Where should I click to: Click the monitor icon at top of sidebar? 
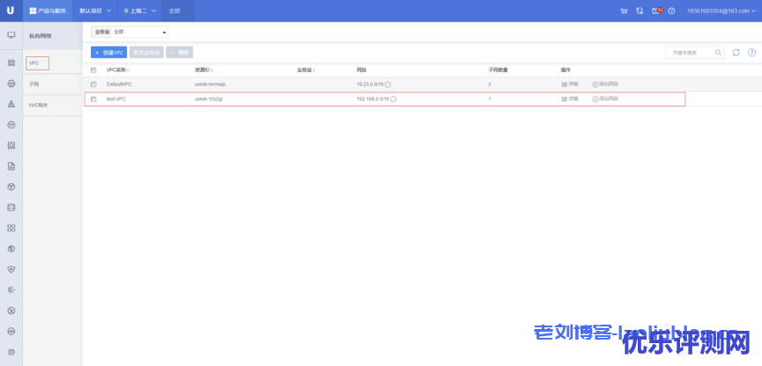pyautogui.click(x=11, y=35)
